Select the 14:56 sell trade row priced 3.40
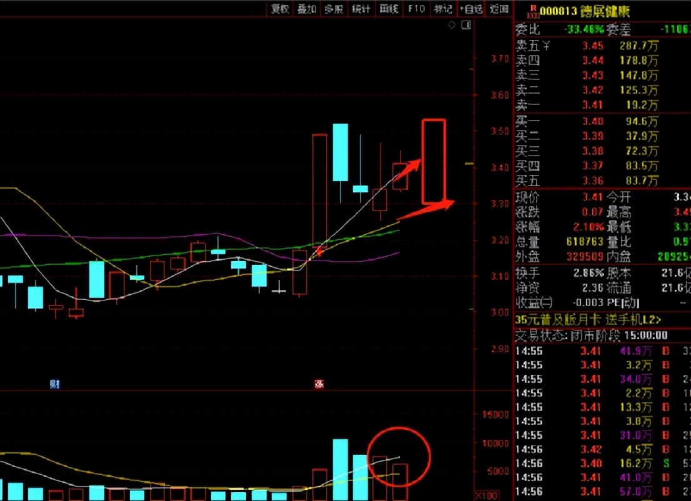The height and width of the screenshot is (501, 691). [602, 464]
